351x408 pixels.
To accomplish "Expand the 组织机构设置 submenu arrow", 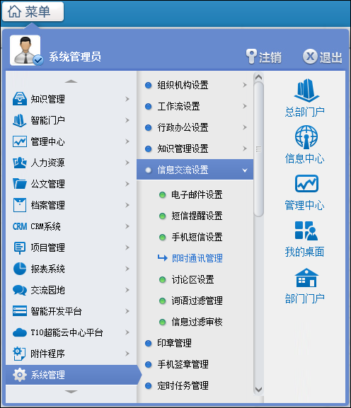I will [x=245, y=85].
